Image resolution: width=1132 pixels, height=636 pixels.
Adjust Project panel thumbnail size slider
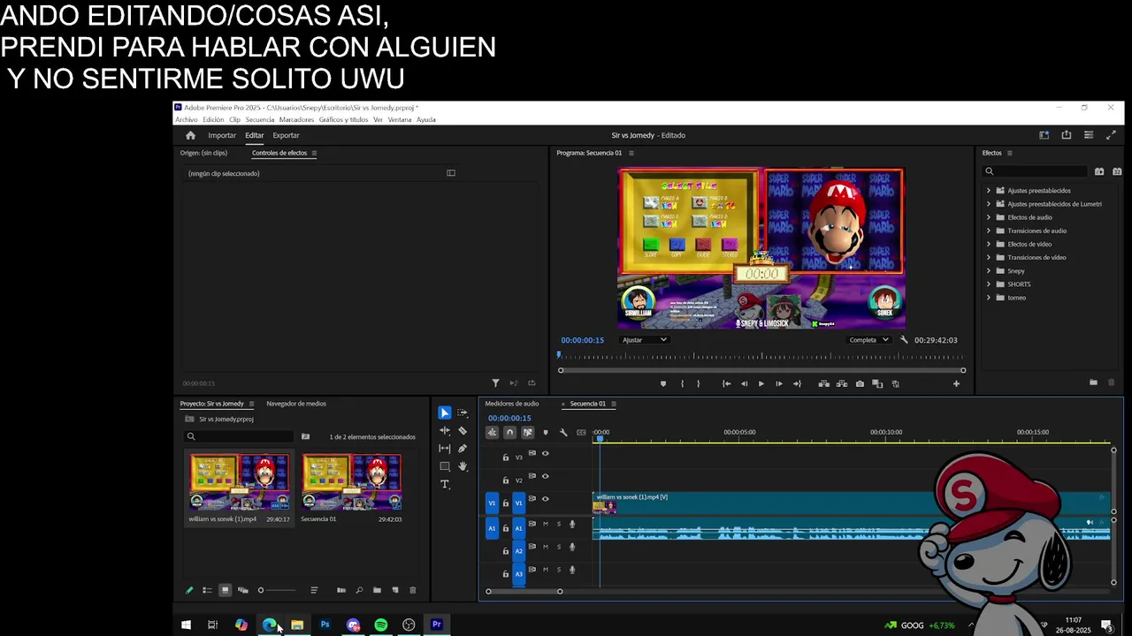click(278, 590)
